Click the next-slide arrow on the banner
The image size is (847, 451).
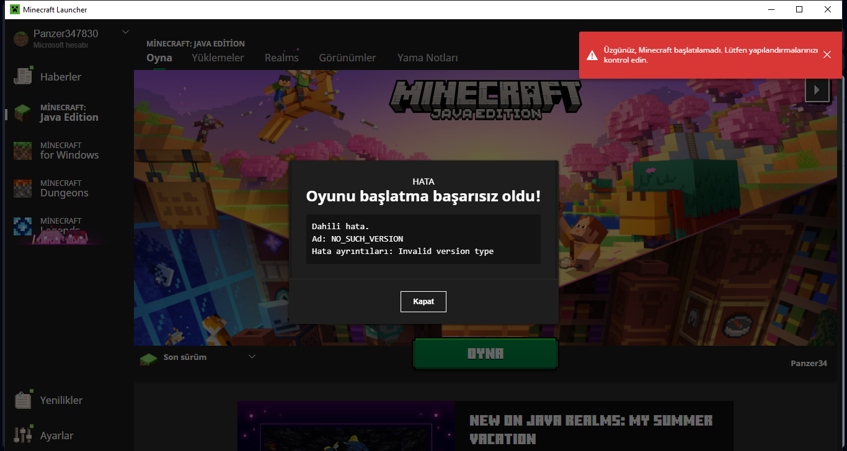coord(817,90)
